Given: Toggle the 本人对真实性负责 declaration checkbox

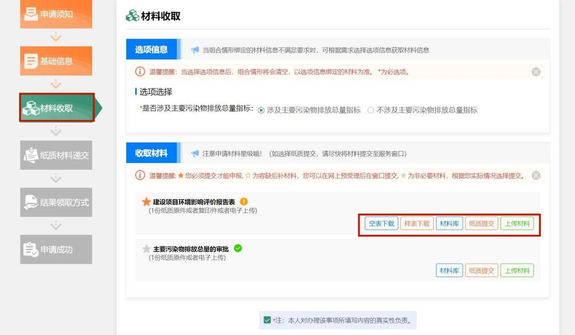Looking at the screenshot, I should coord(267,320).
